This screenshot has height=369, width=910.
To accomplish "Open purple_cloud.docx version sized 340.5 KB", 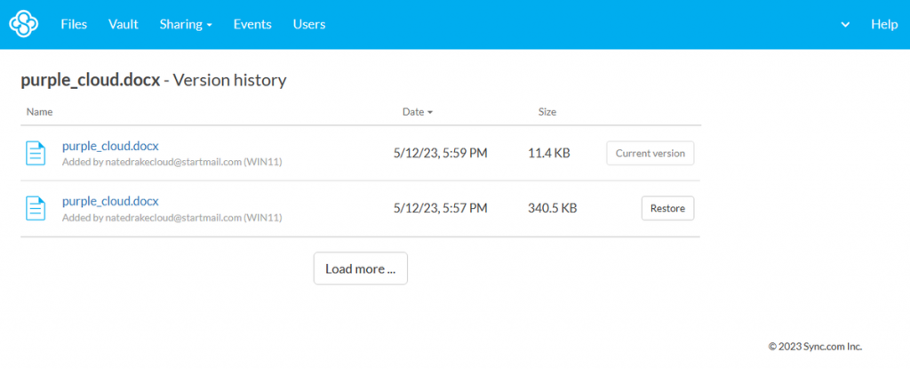I will click(x=110, y=201).
